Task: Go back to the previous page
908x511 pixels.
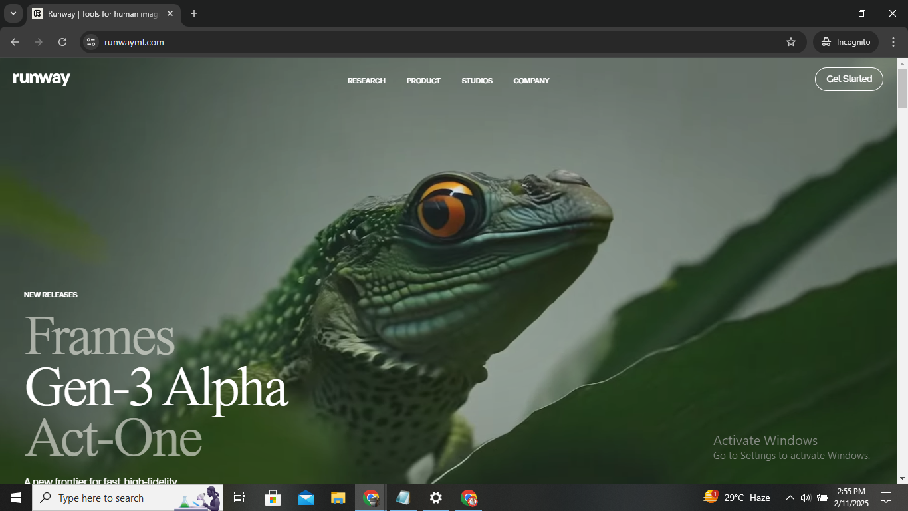Action: (x=15, y=42)
